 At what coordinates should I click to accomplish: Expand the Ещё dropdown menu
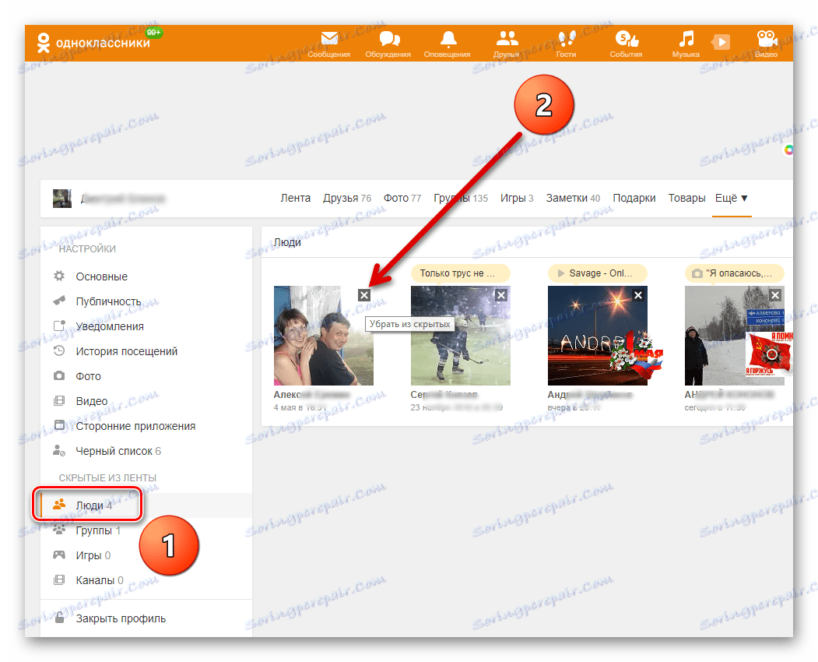point(732,199)
